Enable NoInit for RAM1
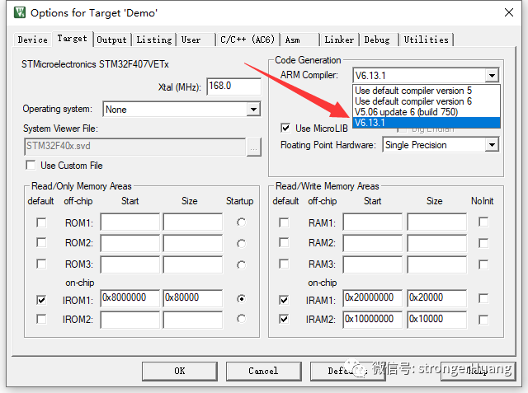 point(483,222)
